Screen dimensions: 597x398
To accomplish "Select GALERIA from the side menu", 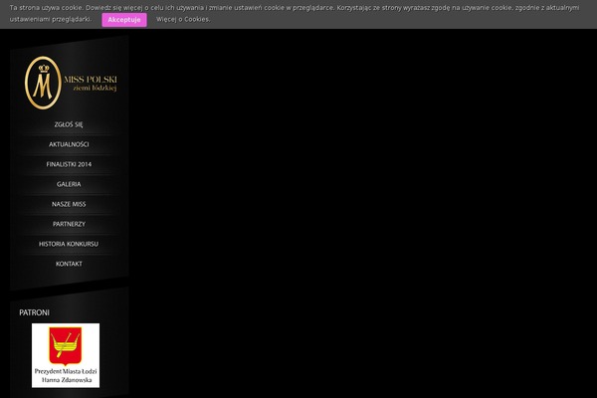I will [69, 184].
